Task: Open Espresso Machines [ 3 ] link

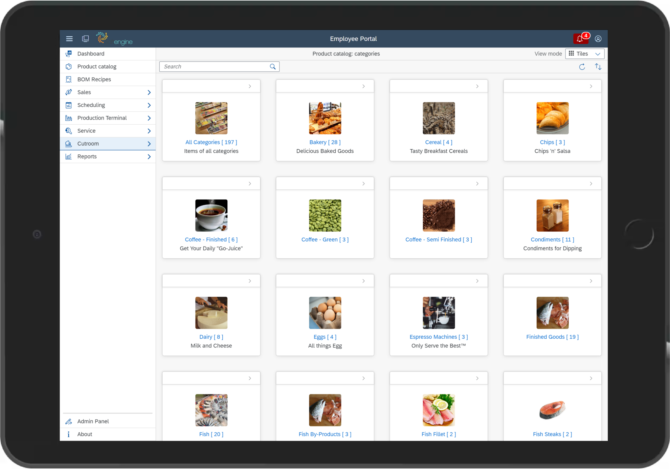Action: (439, 337)
